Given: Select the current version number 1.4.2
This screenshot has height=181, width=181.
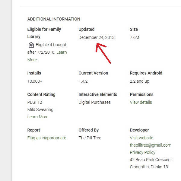Looking at the screenshot, I should 83,81.
